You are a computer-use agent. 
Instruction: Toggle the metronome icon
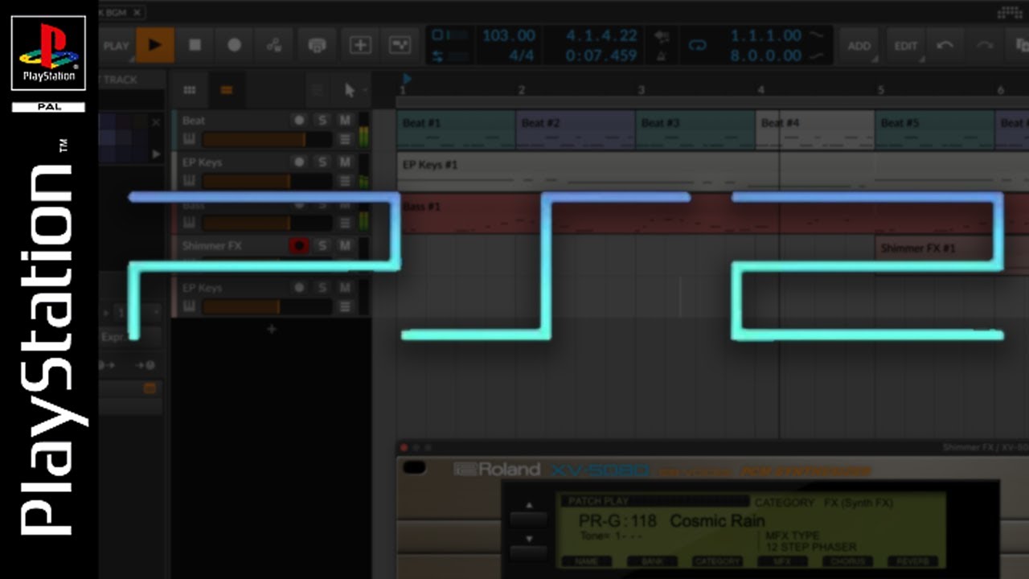point(662,56)
